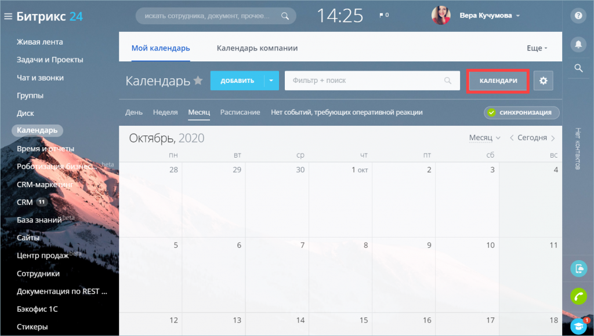Open Задачи и Проекты in sidebar
Screen dimensions: 594x336
pos(50,60)
